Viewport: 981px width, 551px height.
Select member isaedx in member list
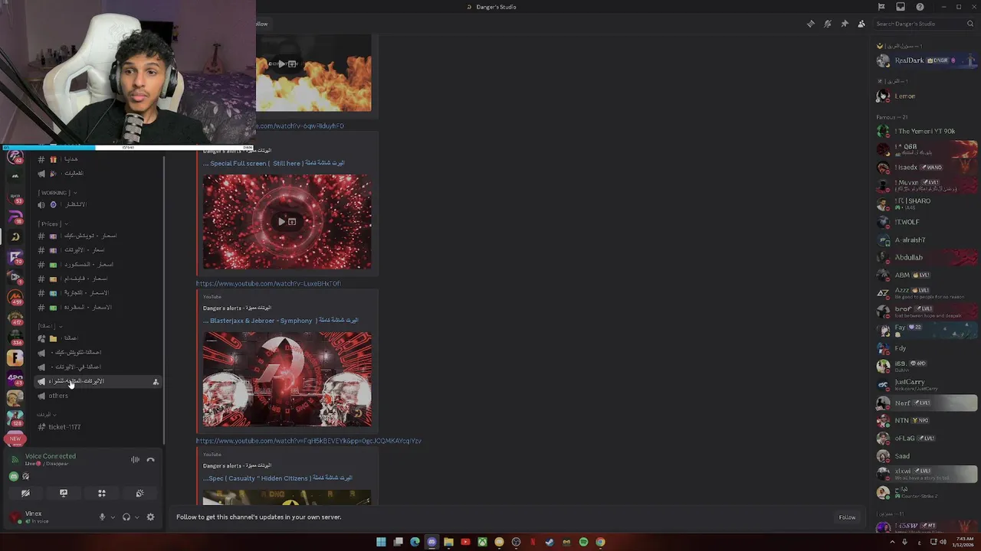pyautogui.click(x=927, y=168)
